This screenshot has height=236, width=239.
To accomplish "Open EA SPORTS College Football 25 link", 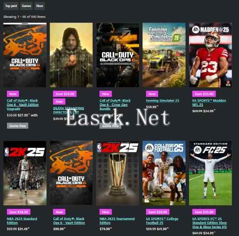I will point(162,221).
